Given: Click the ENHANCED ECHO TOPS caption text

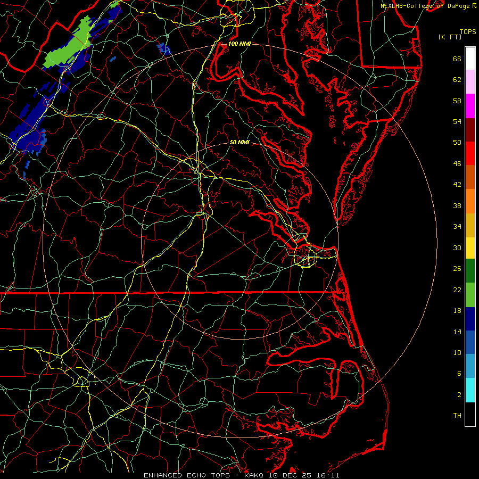Looking at the screenshot, I should [x=241, y=475].
